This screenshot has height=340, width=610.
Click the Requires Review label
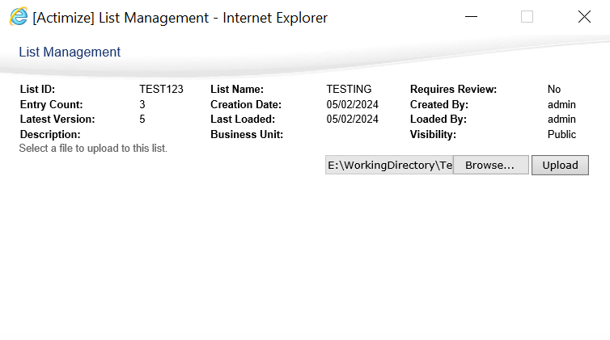point(454,90)
